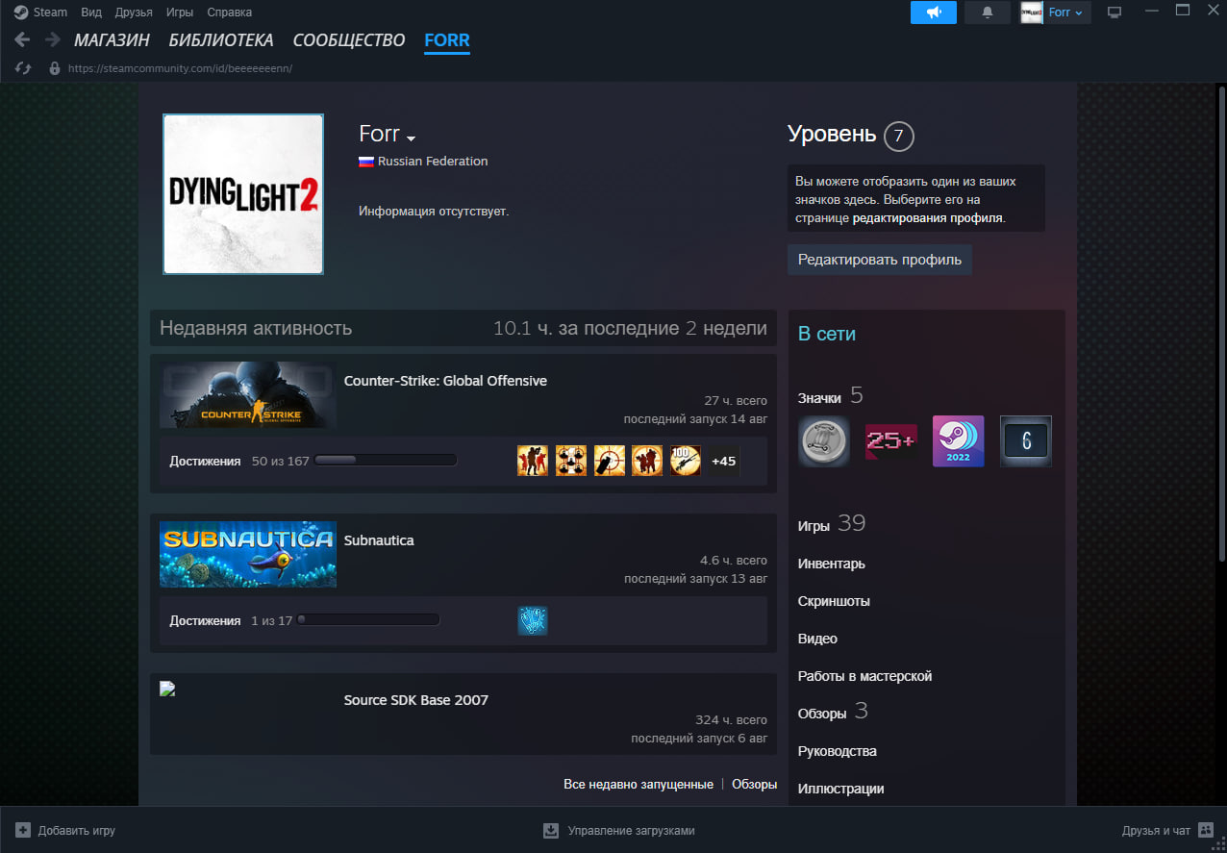Viewport: 1227px width, 853px height.
Task: Switch to the СООБЩЕСТВО tab
Action: [x=349, y=40]
